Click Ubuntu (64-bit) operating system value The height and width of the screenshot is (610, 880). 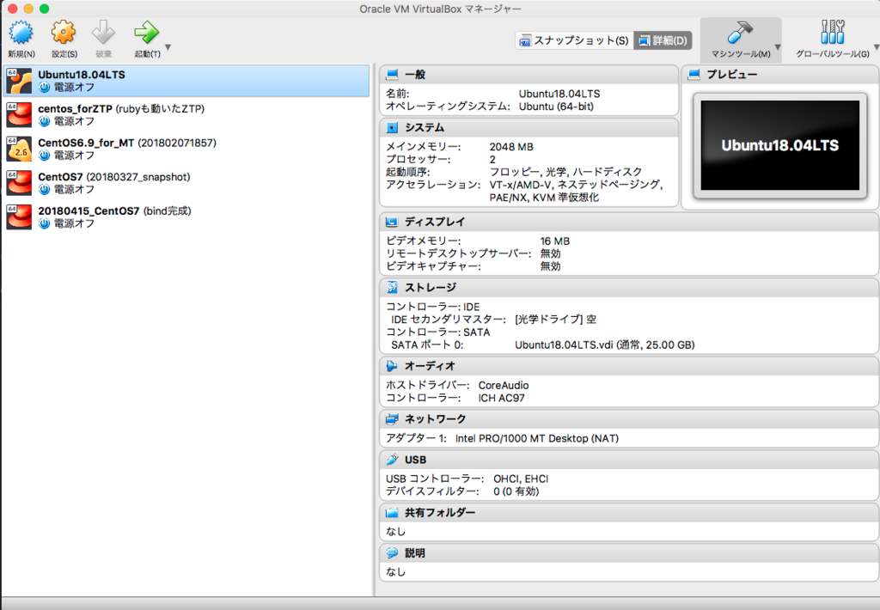[x=556, y=107]
